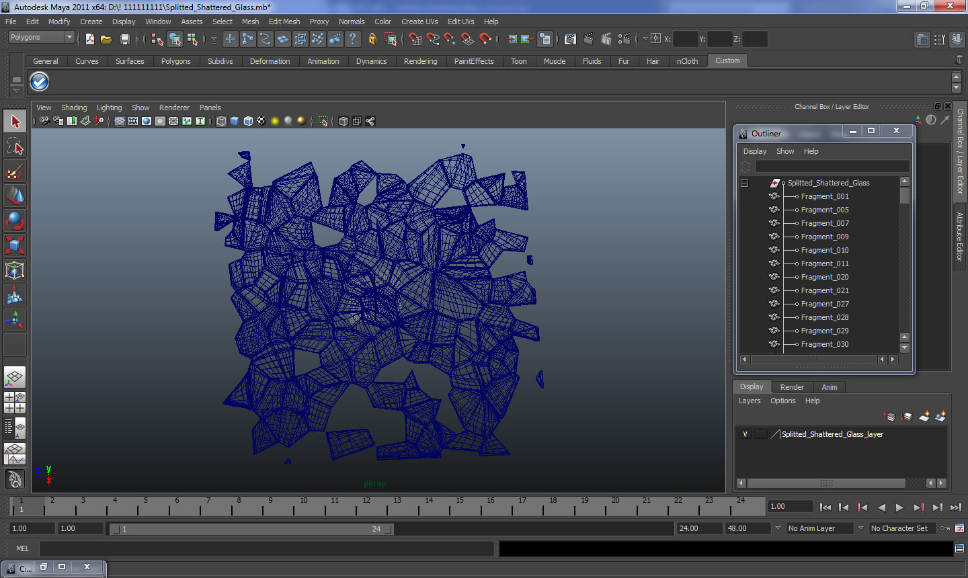The width and height of the screenshot is (968, 578).
Task: Click the range slider bar
Action: (x=251, y=529)
